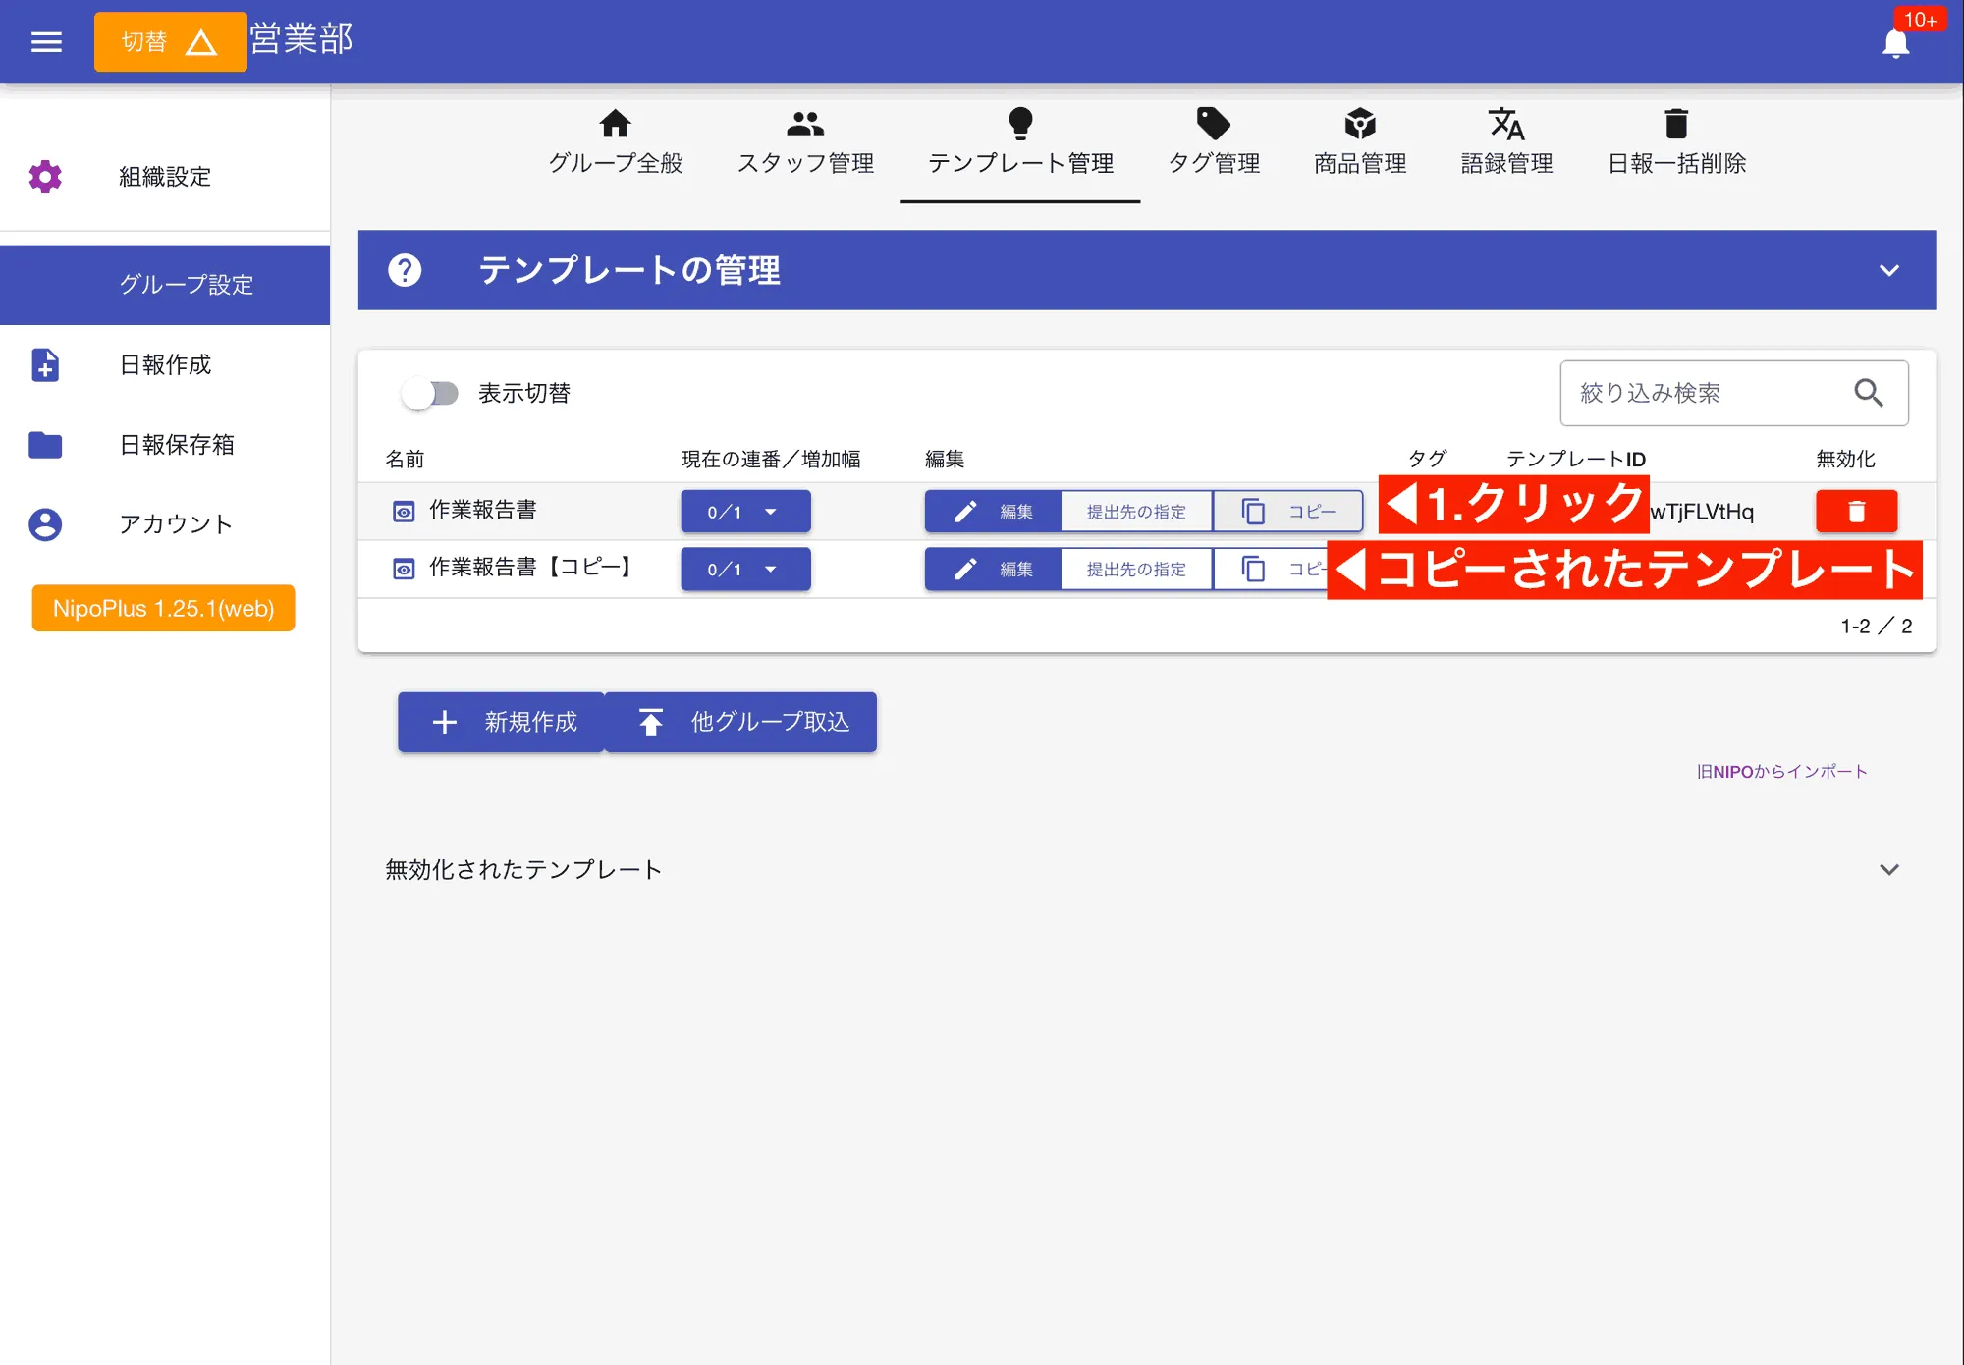
Task: Open the hamburger navigation menu
Action: tap(45, 41)
